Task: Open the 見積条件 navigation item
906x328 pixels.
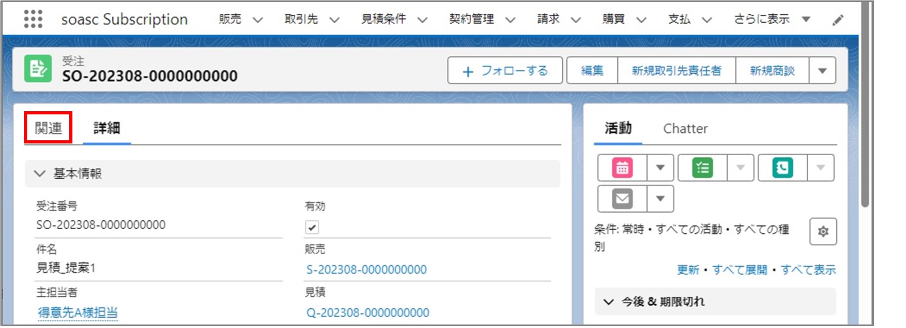Action: (x=383, y=19)
